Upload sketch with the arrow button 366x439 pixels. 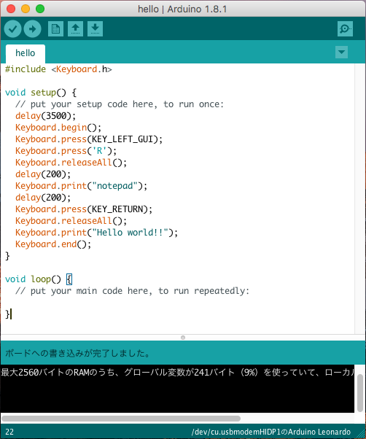[x=33, y=29]
